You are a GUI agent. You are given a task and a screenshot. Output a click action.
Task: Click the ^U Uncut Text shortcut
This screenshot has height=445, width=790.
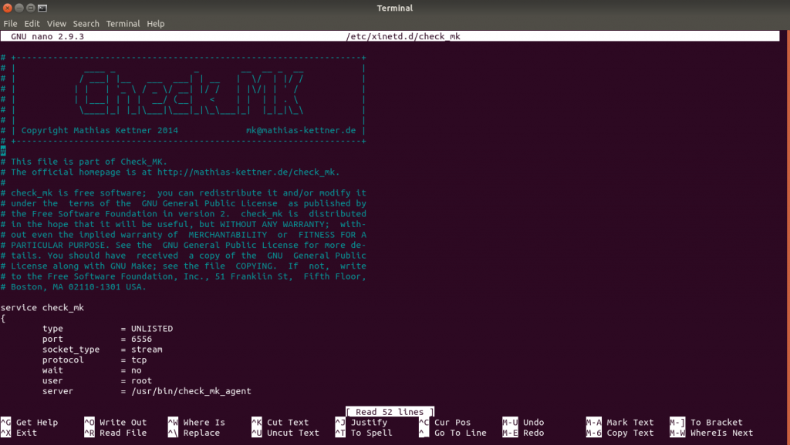(285, 433)
